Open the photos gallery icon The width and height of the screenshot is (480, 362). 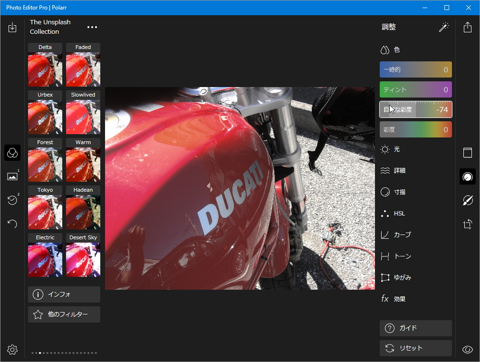12,176
